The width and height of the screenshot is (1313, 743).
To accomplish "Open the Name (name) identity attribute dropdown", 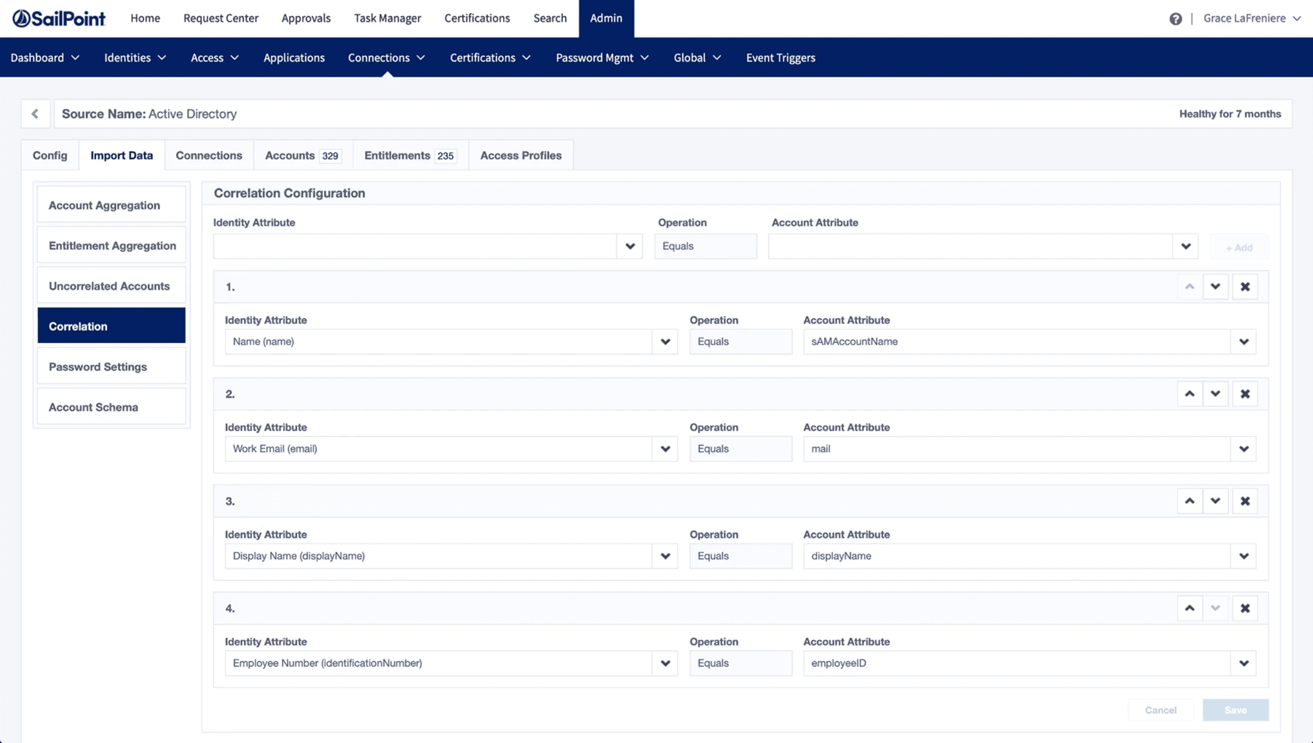I will click(665, 342).
